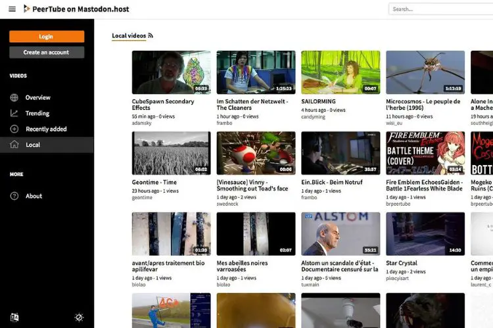Open the Geontime - Time thumbnail
Image resolution: width=493 pixels, height=328 pixels.
[172, 153]
